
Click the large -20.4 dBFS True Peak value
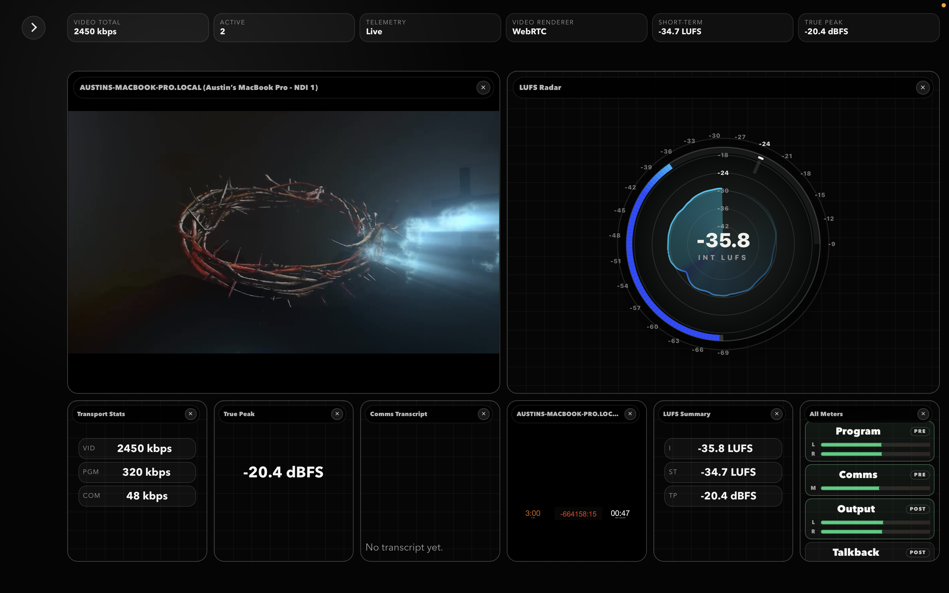[283, 472]
